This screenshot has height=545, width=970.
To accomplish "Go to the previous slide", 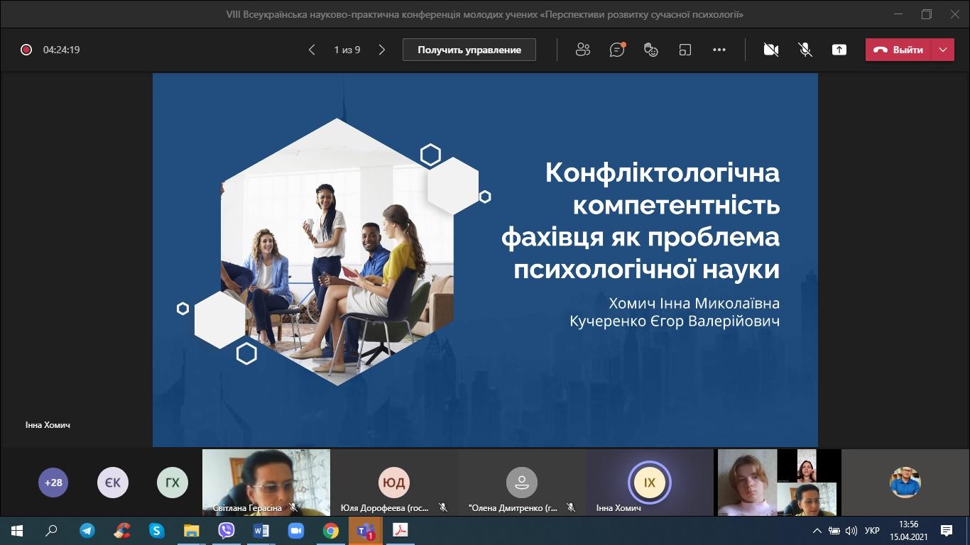I will click(312, 50).
